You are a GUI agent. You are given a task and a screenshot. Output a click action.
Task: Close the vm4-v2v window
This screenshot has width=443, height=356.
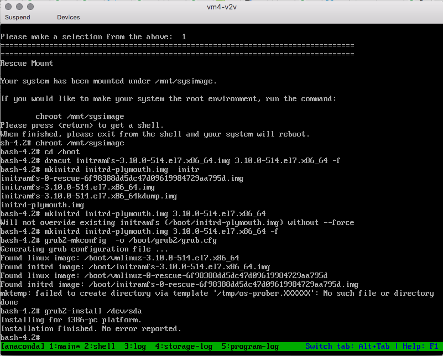pyautogui.click(x=8, y=7)
